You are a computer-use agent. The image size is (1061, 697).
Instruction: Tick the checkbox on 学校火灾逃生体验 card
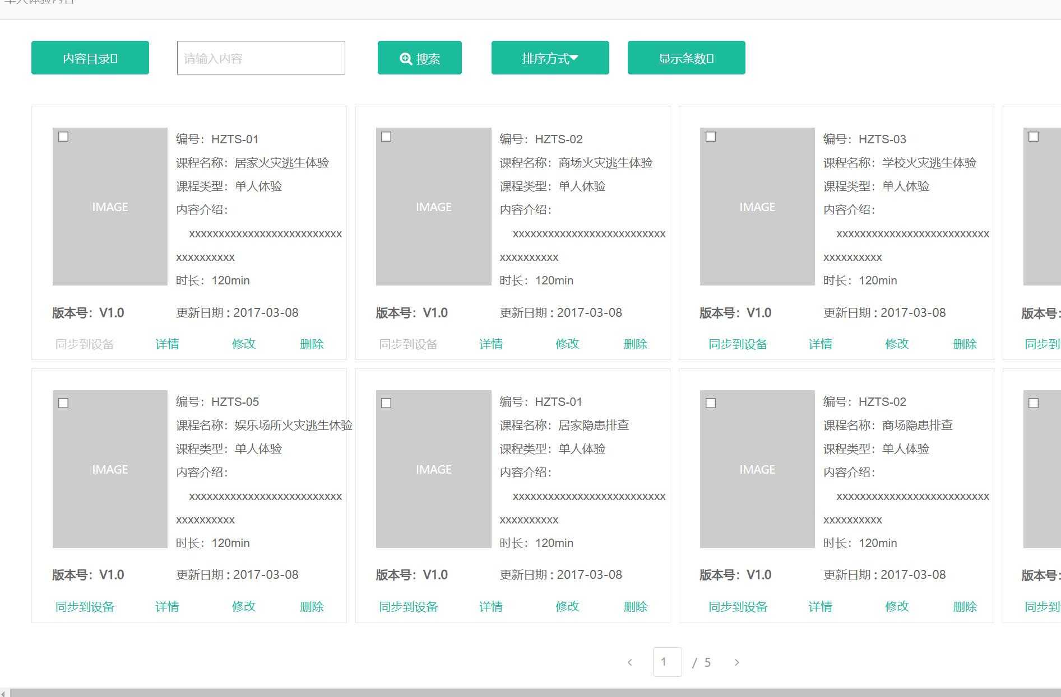[x=711, y=137]
